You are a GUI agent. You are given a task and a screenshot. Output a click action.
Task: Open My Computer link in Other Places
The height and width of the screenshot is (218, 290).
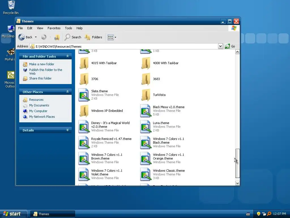click(38, 111)
